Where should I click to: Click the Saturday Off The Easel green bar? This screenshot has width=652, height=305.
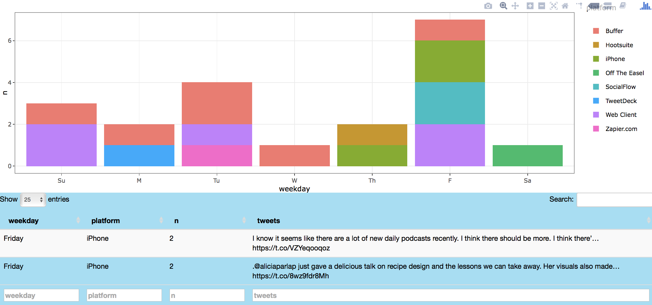(x=527, y=156)
